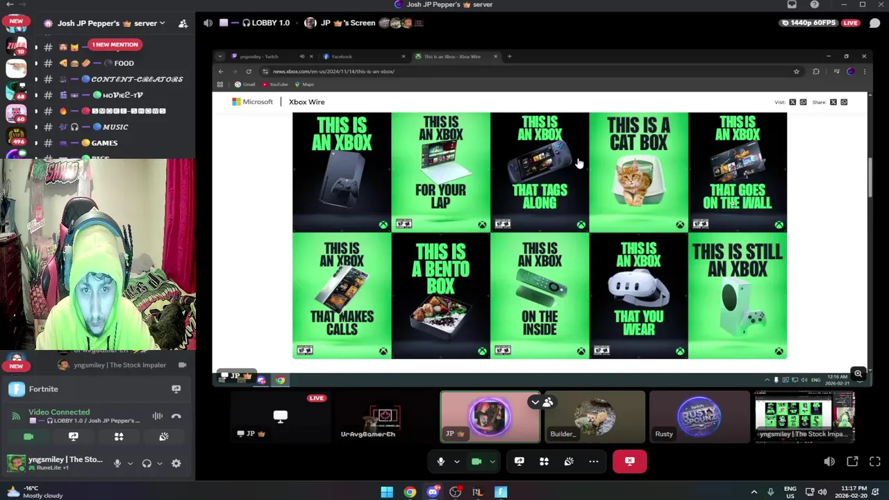Click the 1440p 60FPS quality indicator
This screenshot has height=500, width=889.
[x=808, y=23]
